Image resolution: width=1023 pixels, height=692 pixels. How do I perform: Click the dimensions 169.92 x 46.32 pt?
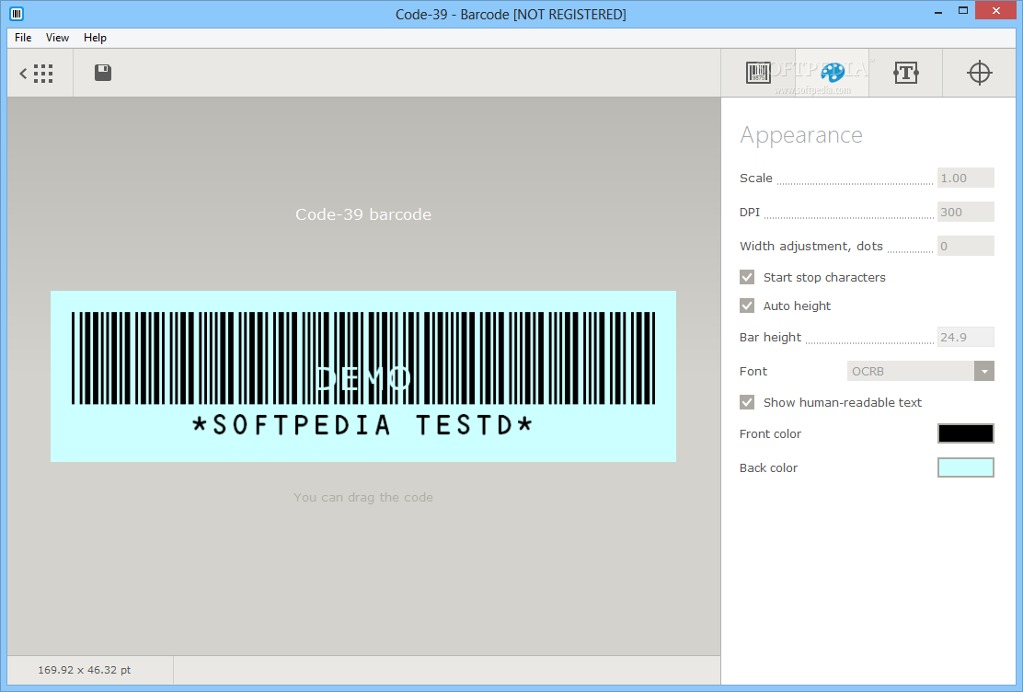[84, 670]
